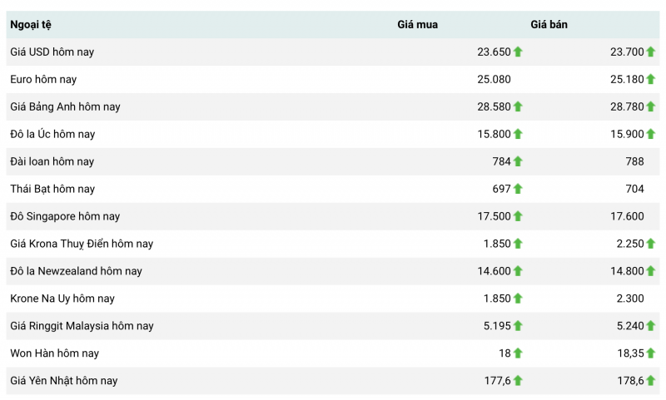Select up arrow beside Thái Bạt buy price 697
The width and height of the screenshot is (666, 400).
pyautogui.click(x=518, y=189)
